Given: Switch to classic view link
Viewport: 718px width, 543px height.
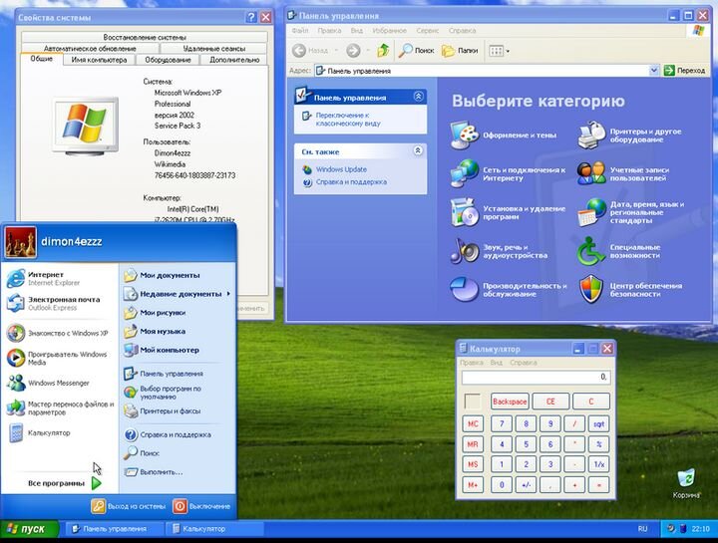Looking at the screenshot, I should coord(348,119).
